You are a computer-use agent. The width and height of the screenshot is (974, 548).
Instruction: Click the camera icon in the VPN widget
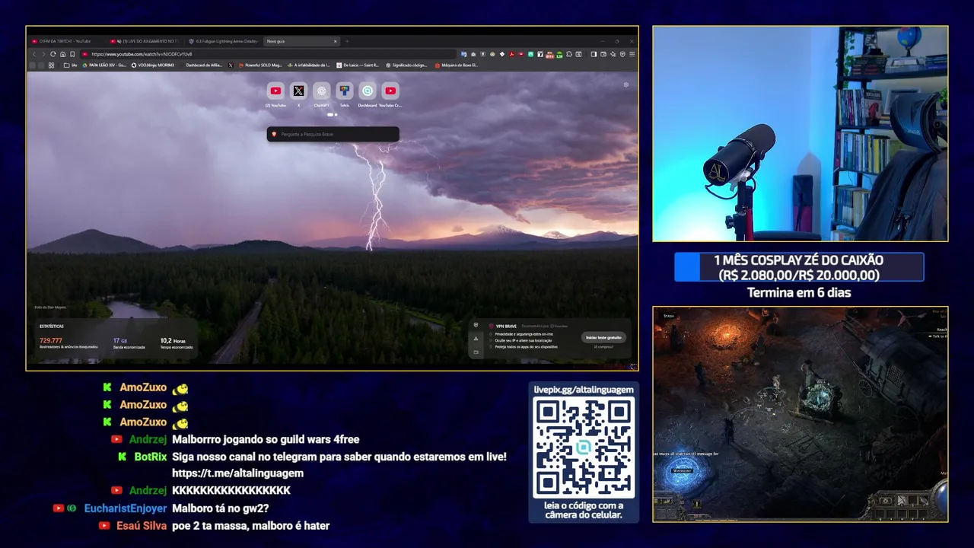click(x=476, y=352)
